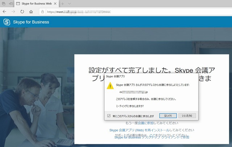Click the yellow warning icon in dialog
This screenshot has width=232, height=147.
point(110,86)
